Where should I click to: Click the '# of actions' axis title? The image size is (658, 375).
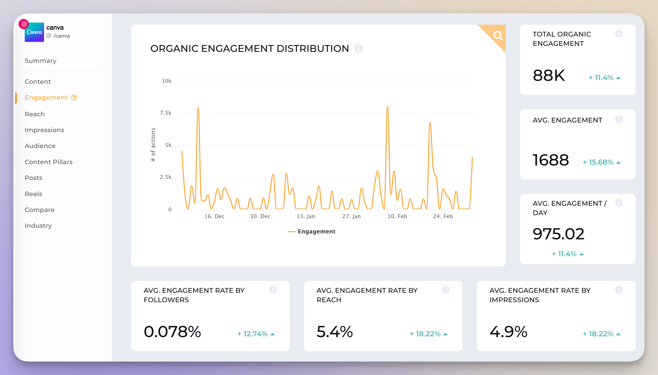(153, 145)
